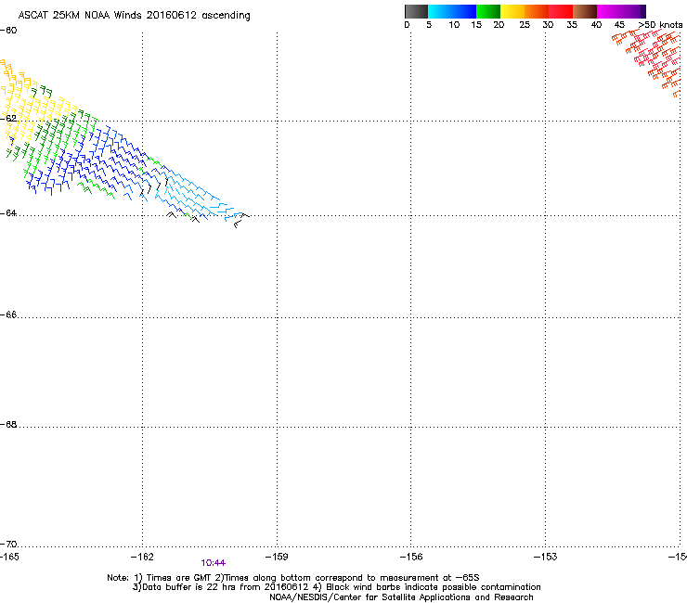This screenshot has width=687, height=603.
Task: Click the legend tick label 45
Action: pos(619,25)
